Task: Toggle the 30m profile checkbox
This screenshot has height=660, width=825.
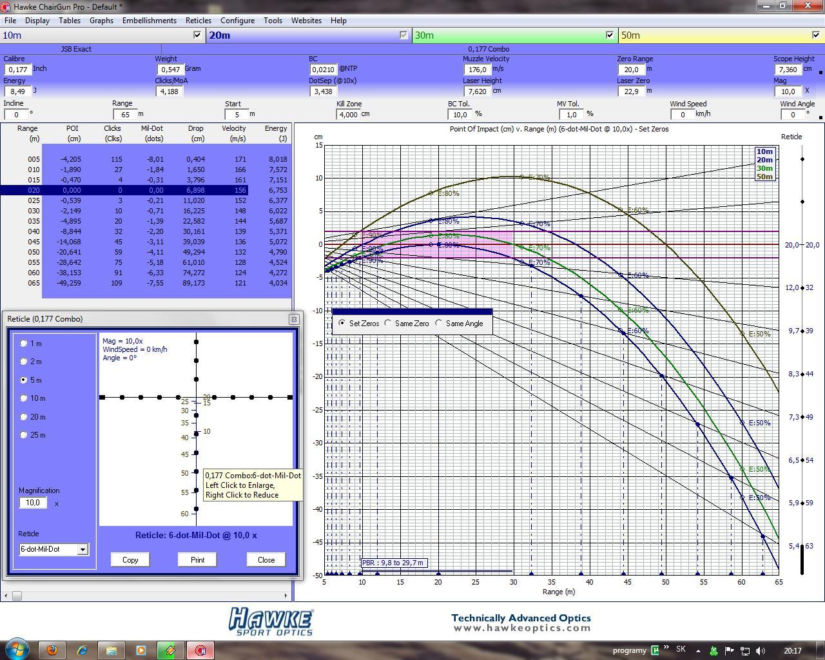Action: click(x=610, y=35)
